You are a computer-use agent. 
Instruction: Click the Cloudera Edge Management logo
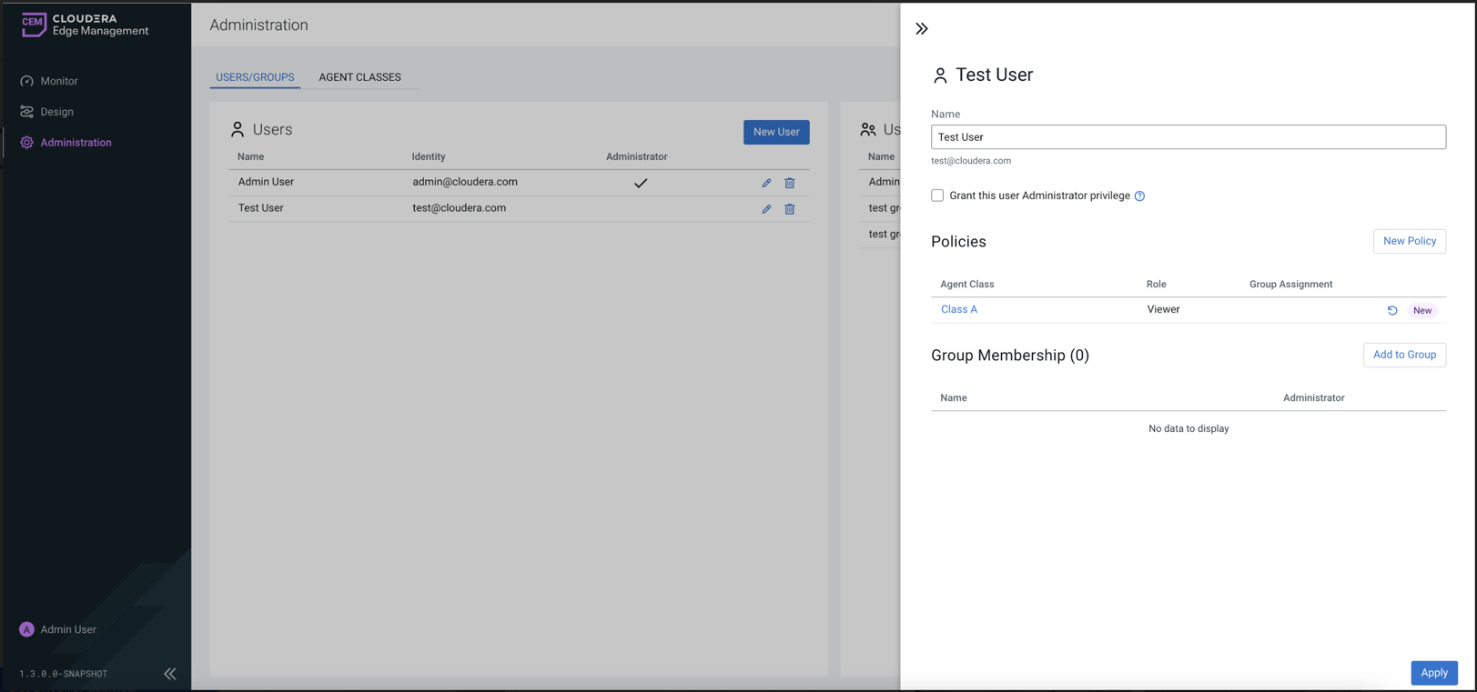pos(85,25)
